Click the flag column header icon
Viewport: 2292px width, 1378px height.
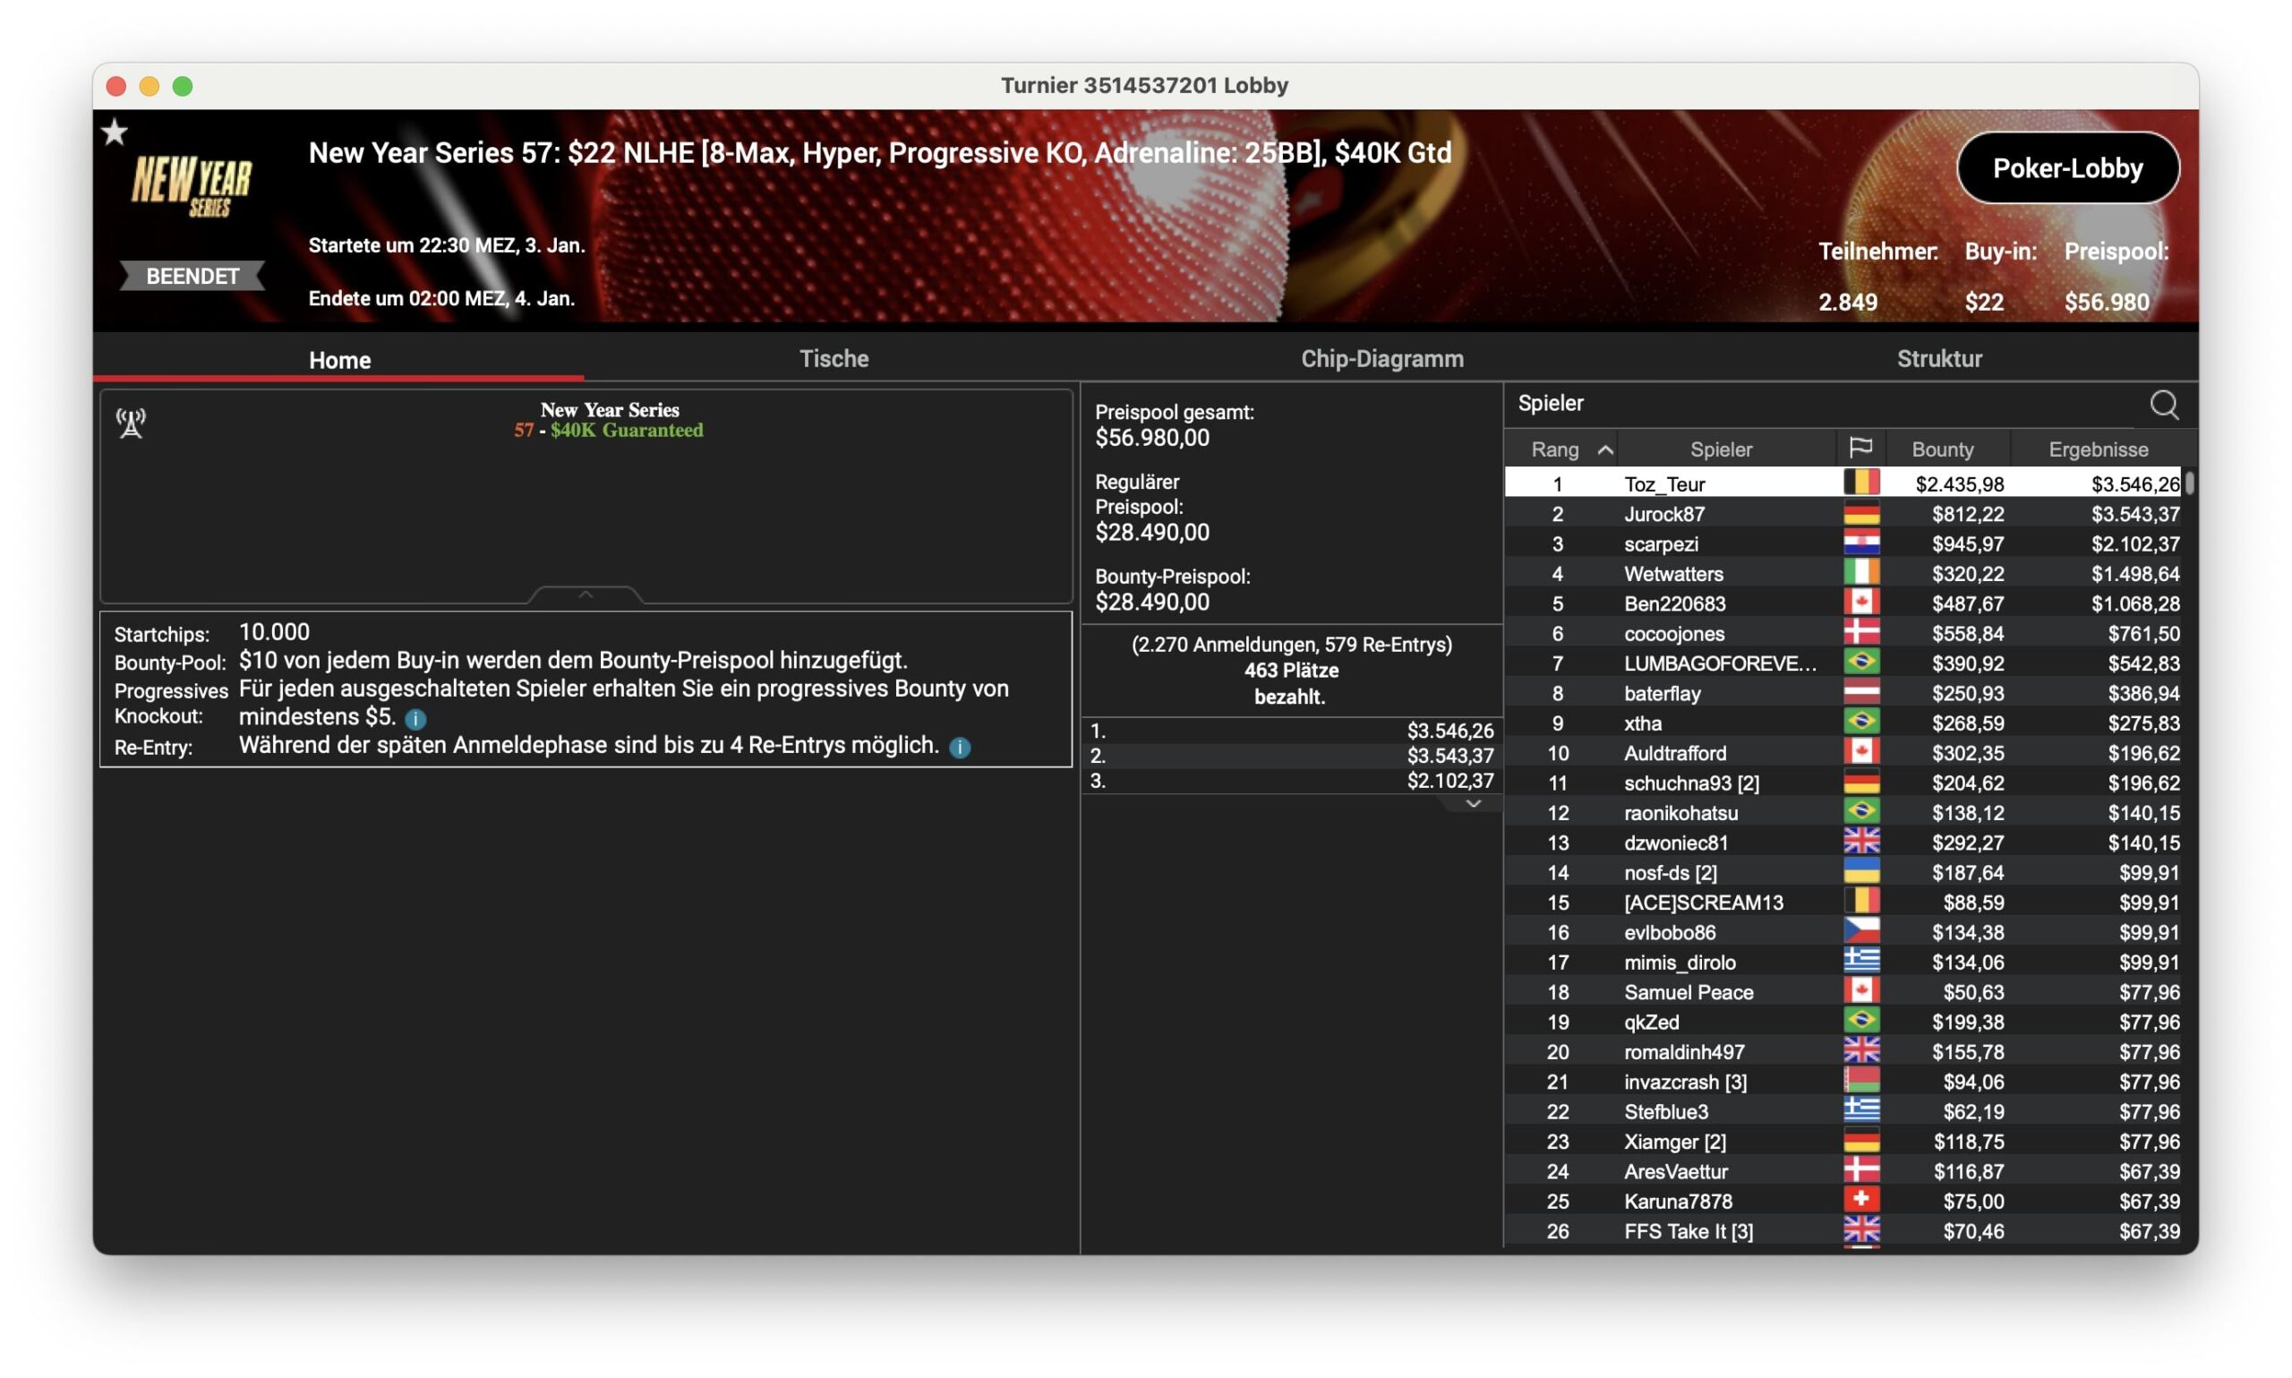1860,449
